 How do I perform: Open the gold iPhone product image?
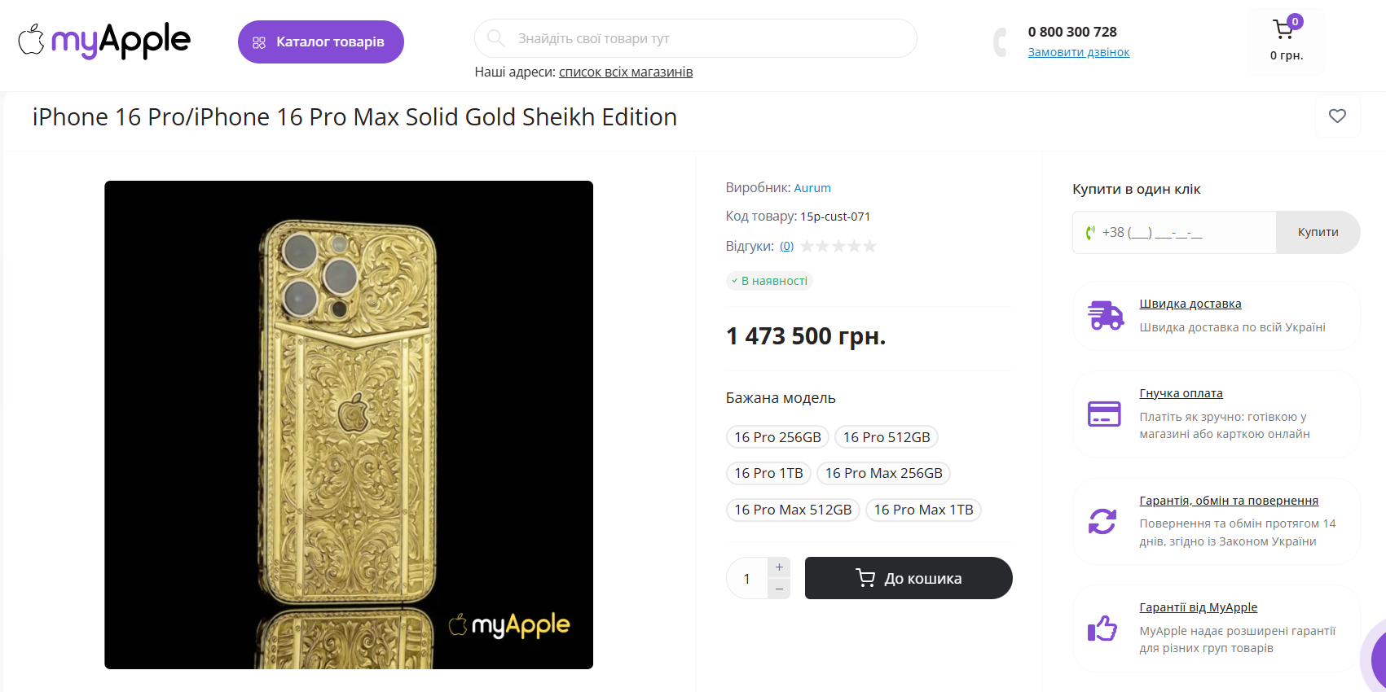click(x=349, y=425)
